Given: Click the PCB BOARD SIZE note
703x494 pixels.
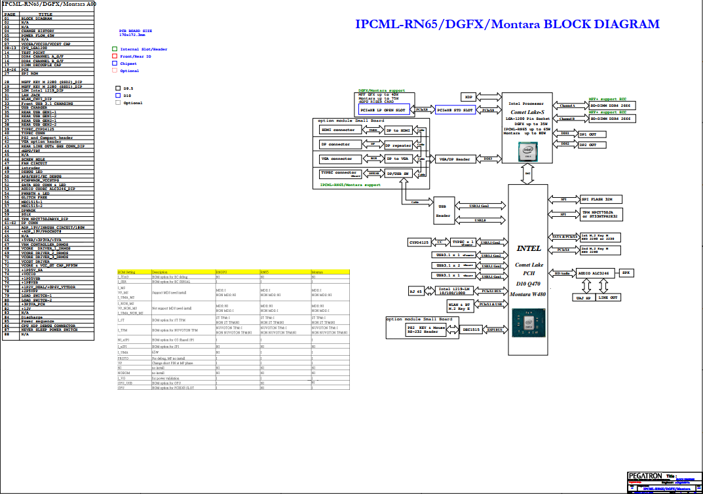Looking at the screenshot, I should 136,33.
